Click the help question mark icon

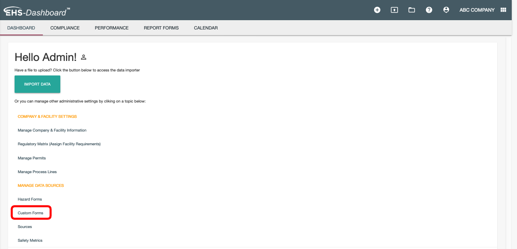(429, 10)
